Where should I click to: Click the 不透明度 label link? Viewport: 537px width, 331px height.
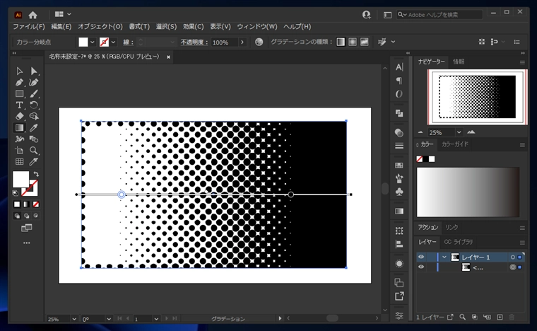click(x=194, y=42)
